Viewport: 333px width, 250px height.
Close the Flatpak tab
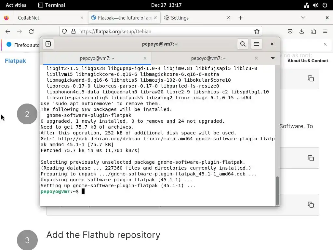click(x=155, y=18)
